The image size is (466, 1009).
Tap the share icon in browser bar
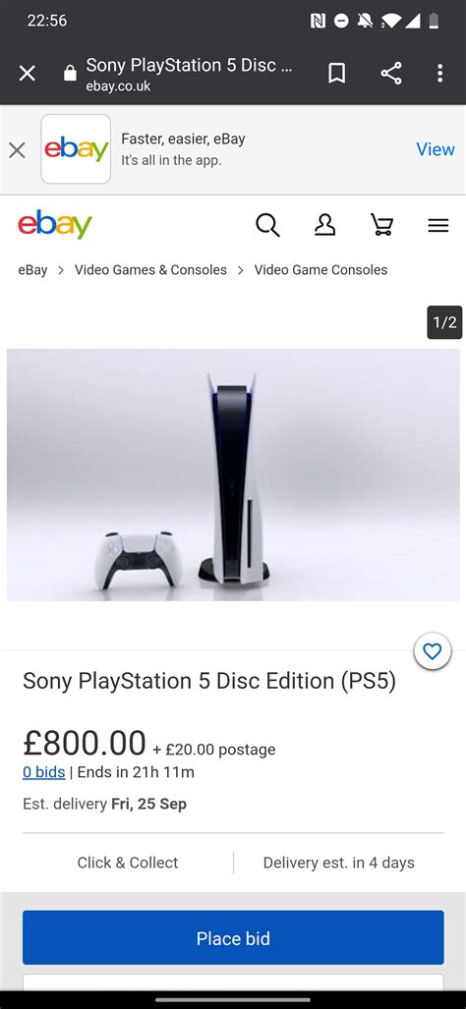(x=390, y=74)
